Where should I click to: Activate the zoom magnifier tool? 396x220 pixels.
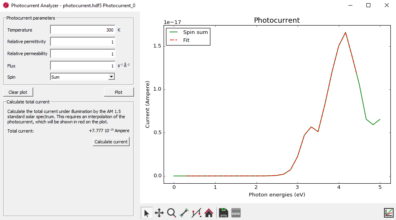tap(172, 213)
